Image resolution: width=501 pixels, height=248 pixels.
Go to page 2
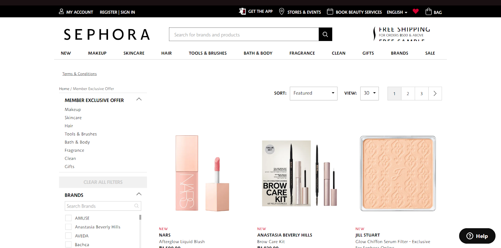click(x=408, y=94)
